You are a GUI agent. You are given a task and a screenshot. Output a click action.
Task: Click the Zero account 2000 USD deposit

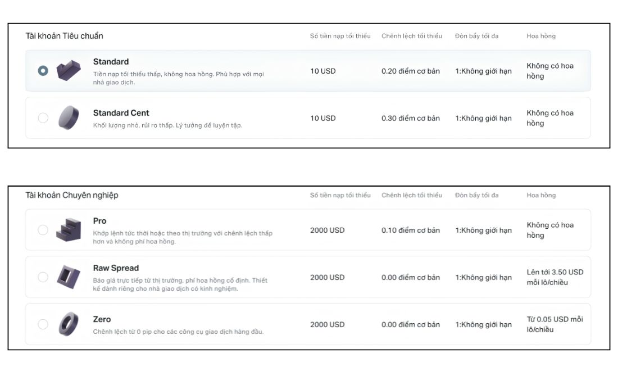[327, 324]
